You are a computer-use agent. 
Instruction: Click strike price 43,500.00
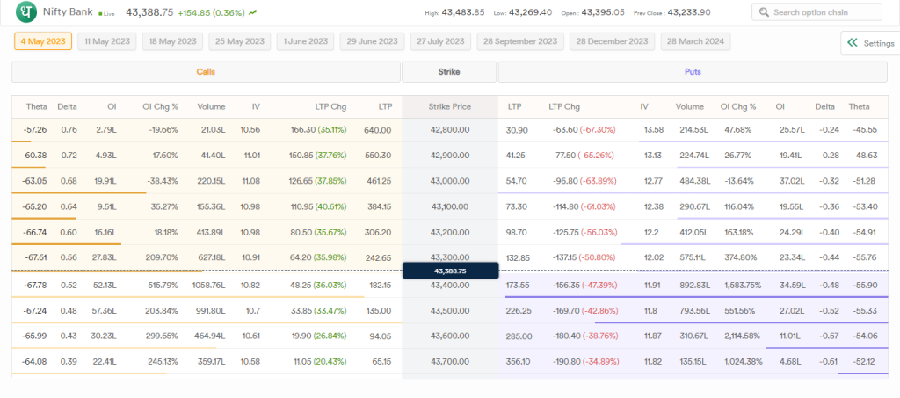tap(449, 310)
